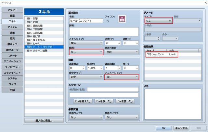The image size is (208, 132).
Task: Open the 使用可能時 dropdown
Action: click(122, 52)
